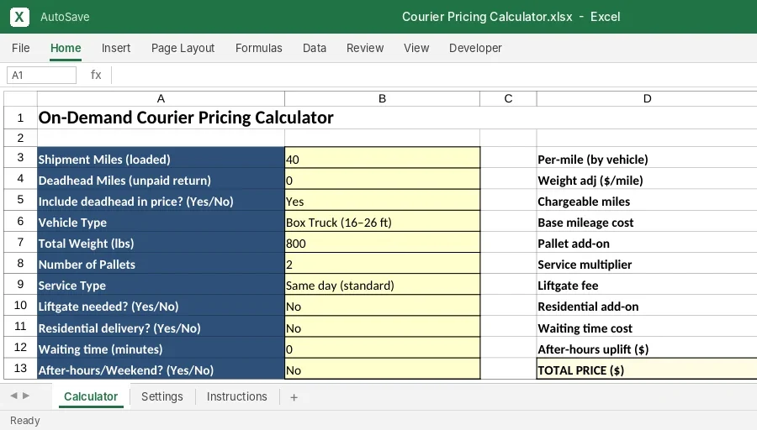Select column C header
This screenshot has width=757, height=430.
coord(508,98)
